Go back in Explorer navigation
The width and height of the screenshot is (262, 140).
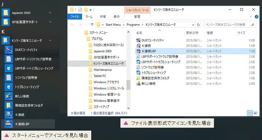pos(72,25)
